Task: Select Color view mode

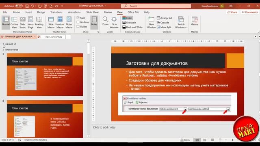Action: coord(127,18)
